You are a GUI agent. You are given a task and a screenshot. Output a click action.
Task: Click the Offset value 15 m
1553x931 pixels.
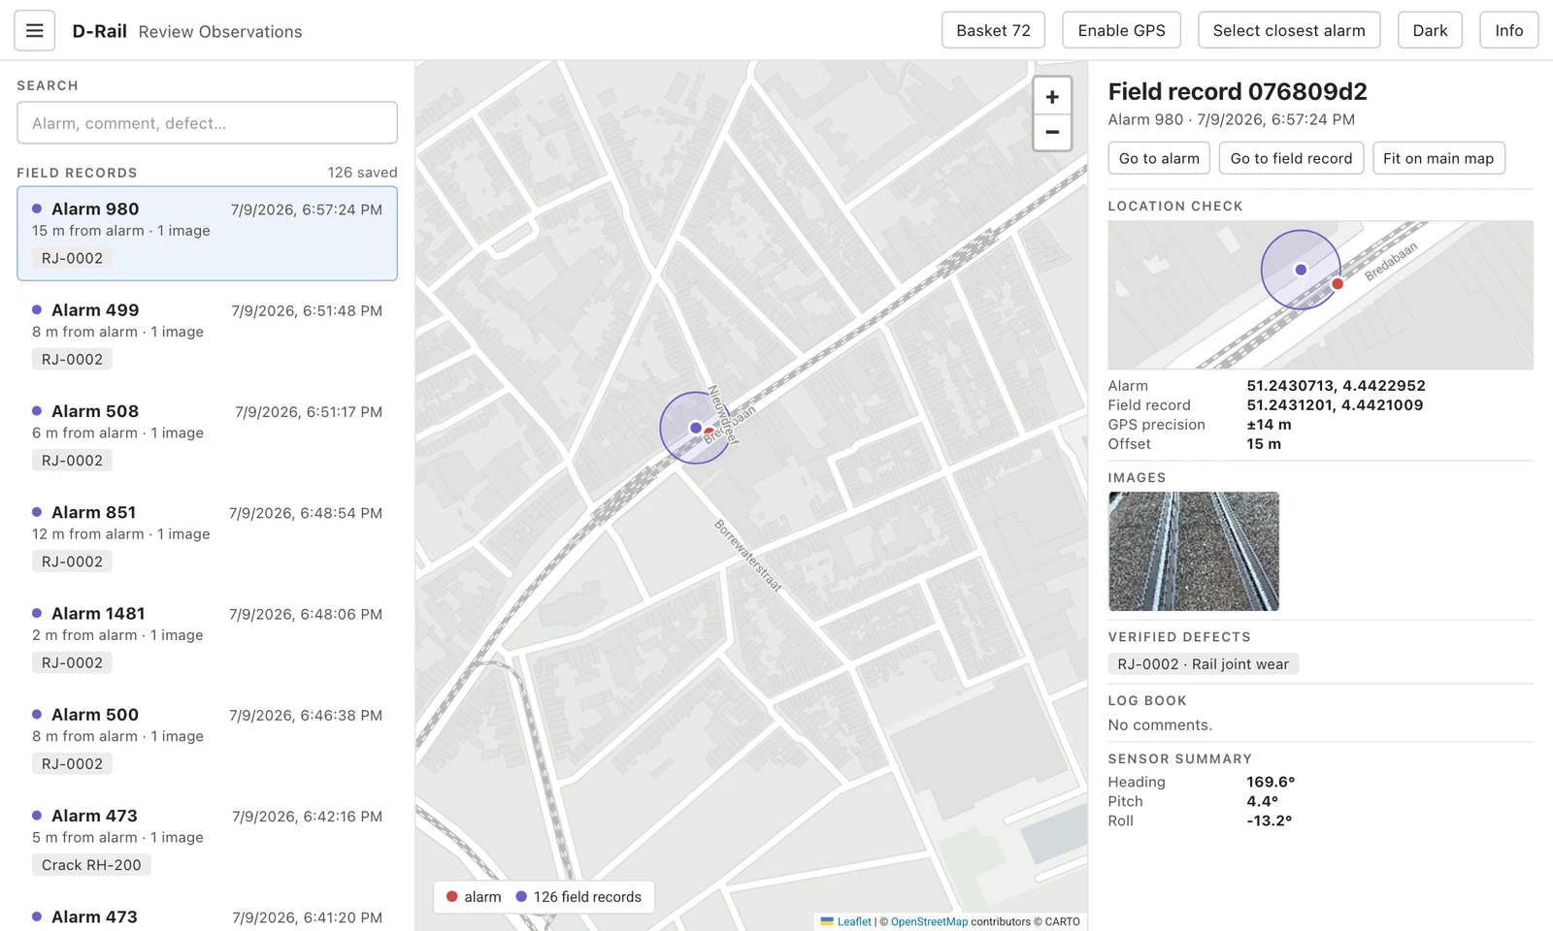tap(1264, 444)
